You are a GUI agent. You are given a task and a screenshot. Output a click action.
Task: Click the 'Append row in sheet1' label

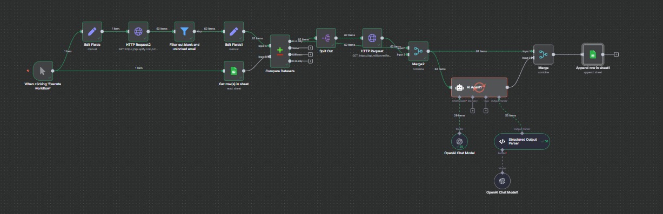click(592, 68)
